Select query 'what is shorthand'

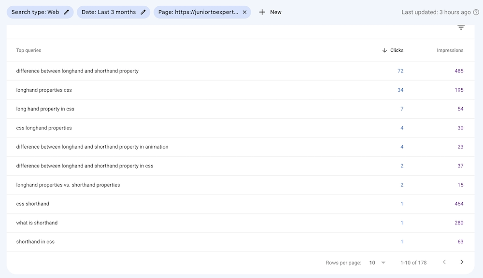tap(37, 223)
